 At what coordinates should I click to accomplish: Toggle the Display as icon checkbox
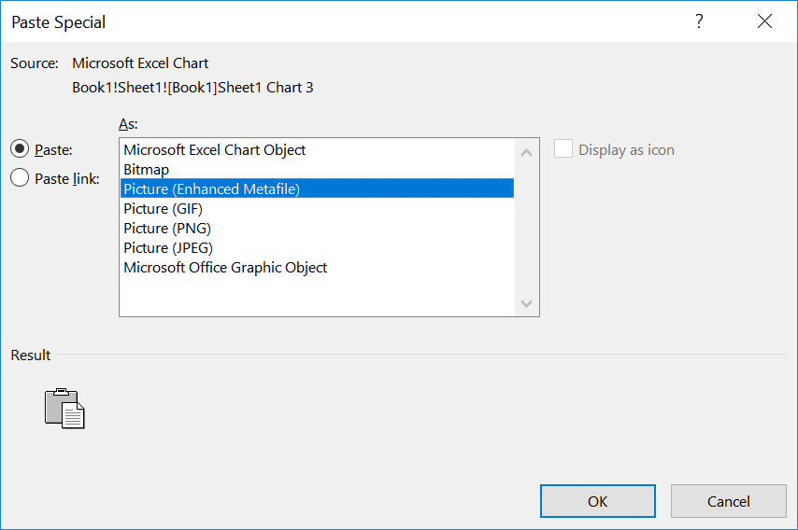[x=563, y=149]
